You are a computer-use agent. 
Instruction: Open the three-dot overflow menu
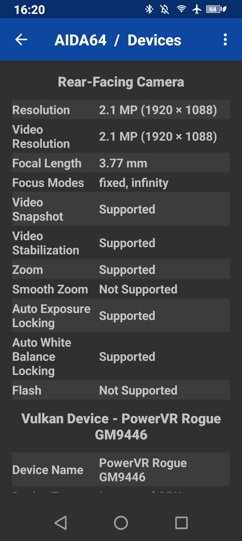click(x=225, y=40)
